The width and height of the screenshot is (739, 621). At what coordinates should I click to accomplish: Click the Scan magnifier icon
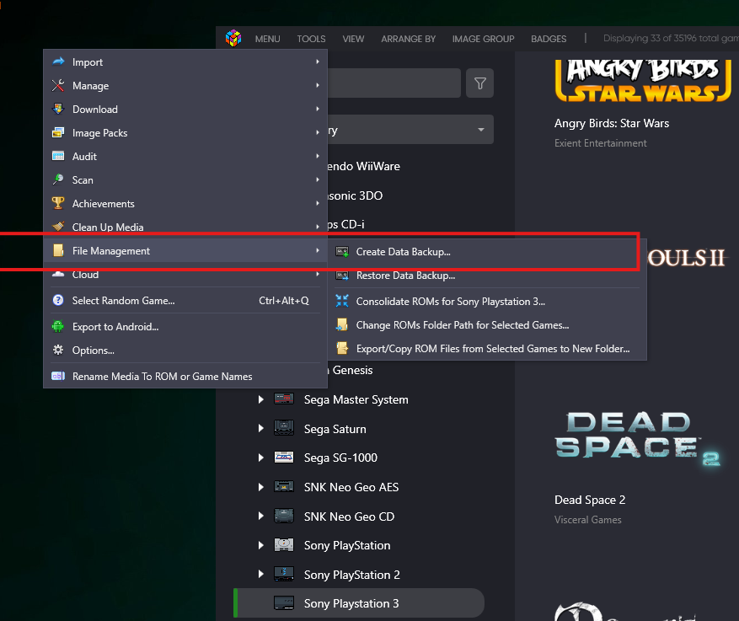tap(58, 179)
